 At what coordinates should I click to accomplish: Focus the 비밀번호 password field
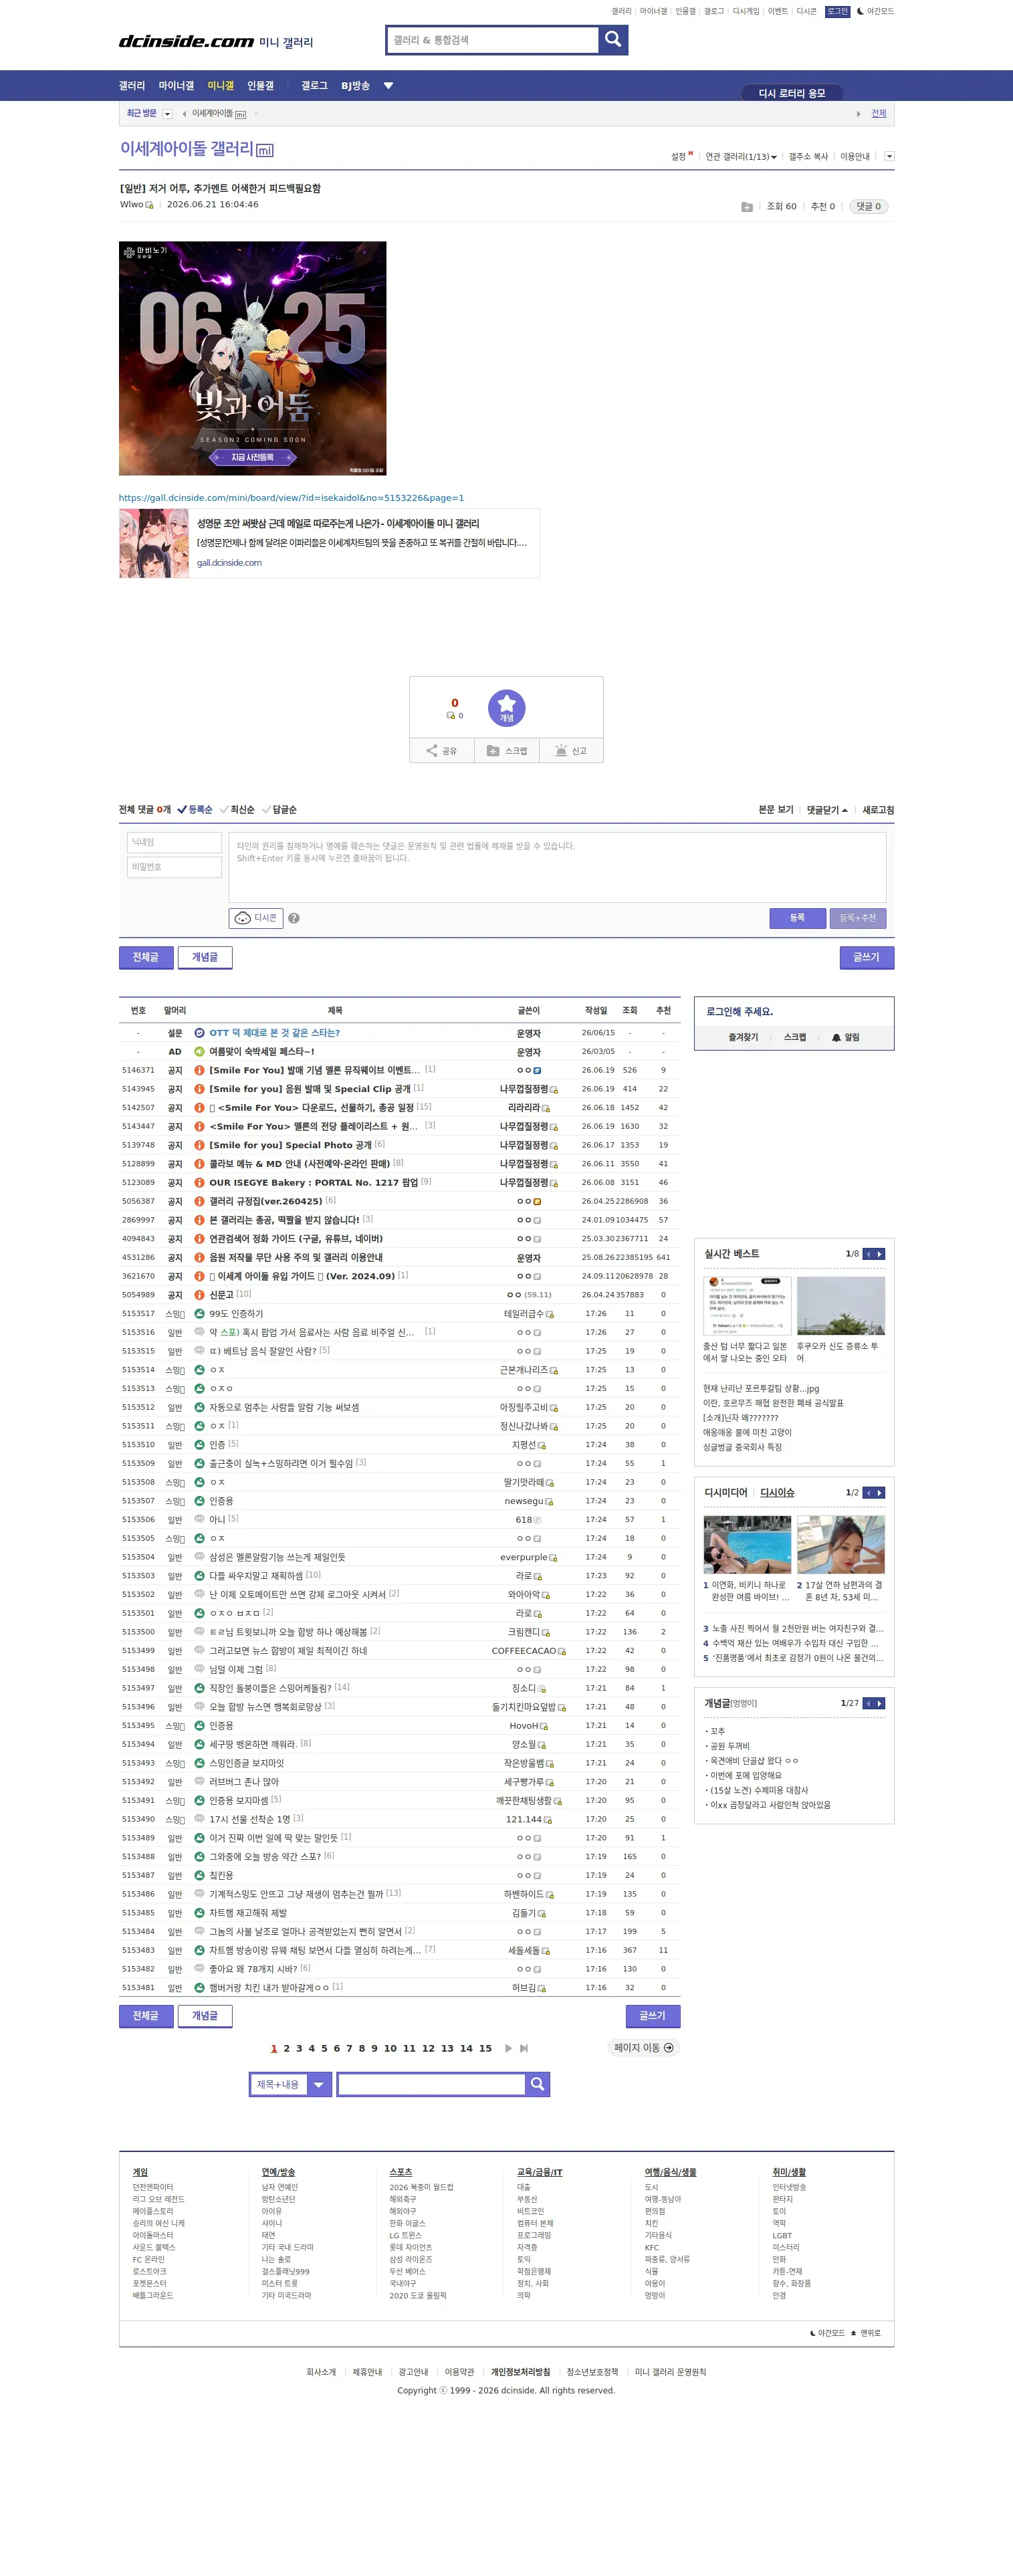[x=174, y=867]
